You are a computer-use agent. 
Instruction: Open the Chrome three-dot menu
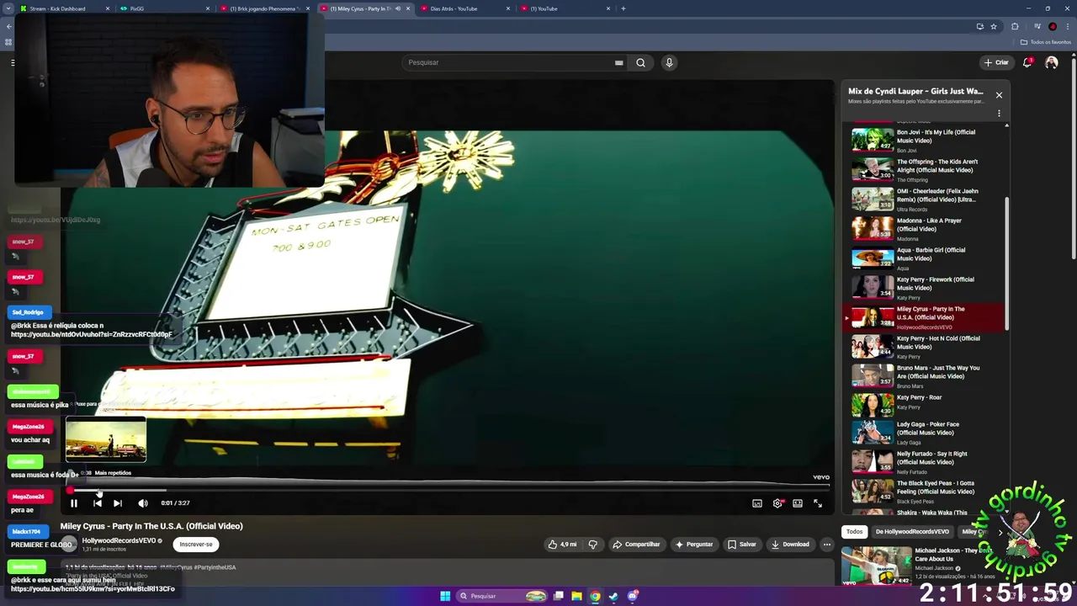pyautogui.click(x=1067, y=26)
